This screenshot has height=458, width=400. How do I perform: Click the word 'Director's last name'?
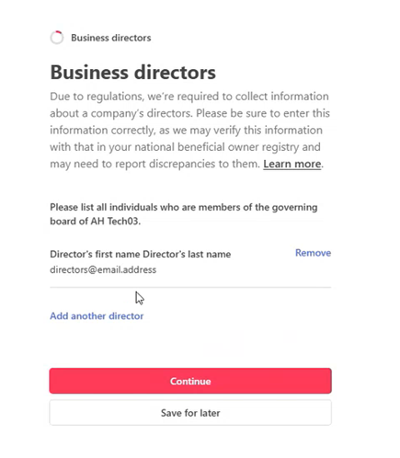[187, 254]
